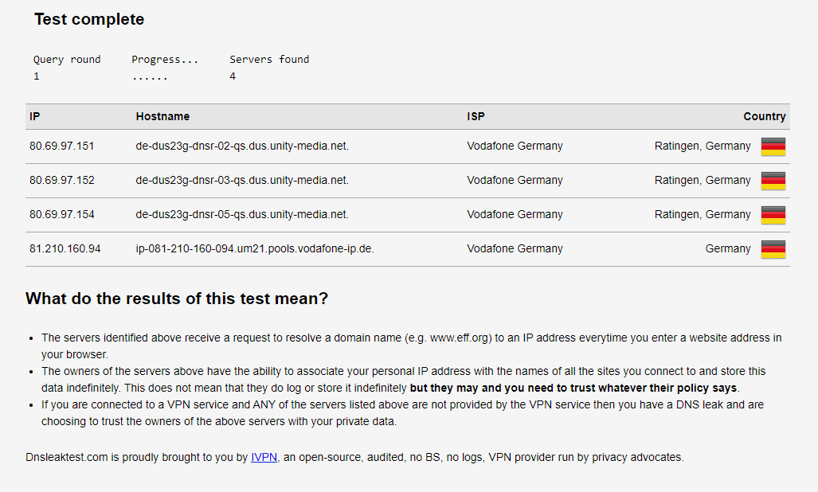
Task: Click hostname de-dus23g-dnsr-02-qs.dus.unity-media.net
Action: (x=242, y=146)
